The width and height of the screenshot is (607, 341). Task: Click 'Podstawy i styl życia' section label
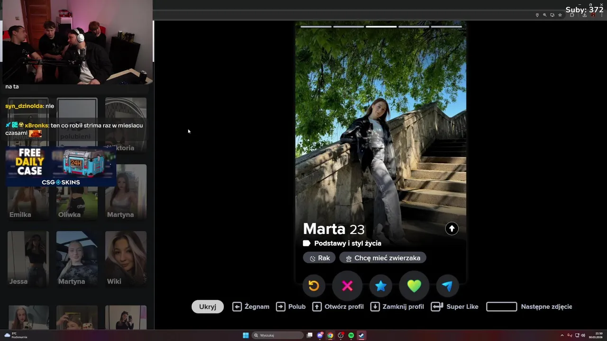tap(348, 243)
